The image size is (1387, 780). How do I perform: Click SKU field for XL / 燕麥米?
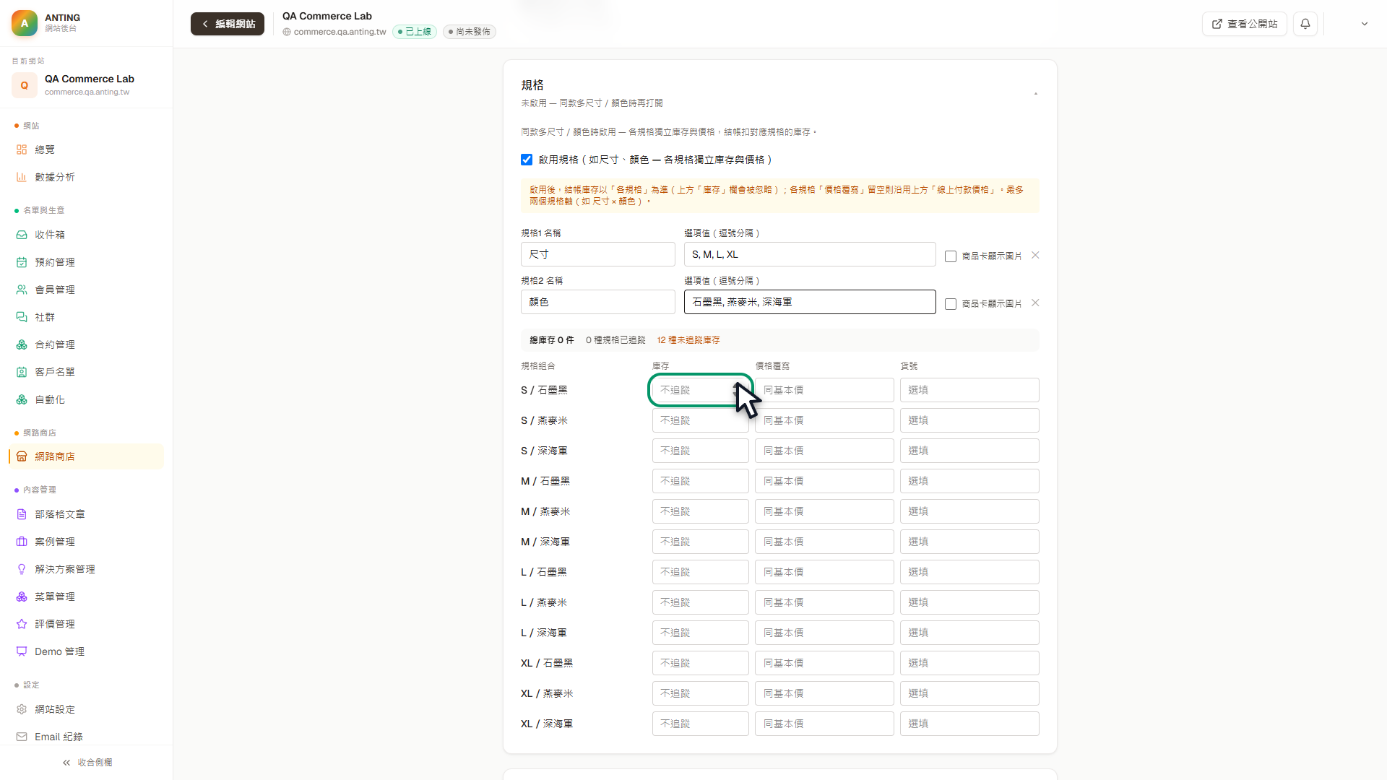969,693
